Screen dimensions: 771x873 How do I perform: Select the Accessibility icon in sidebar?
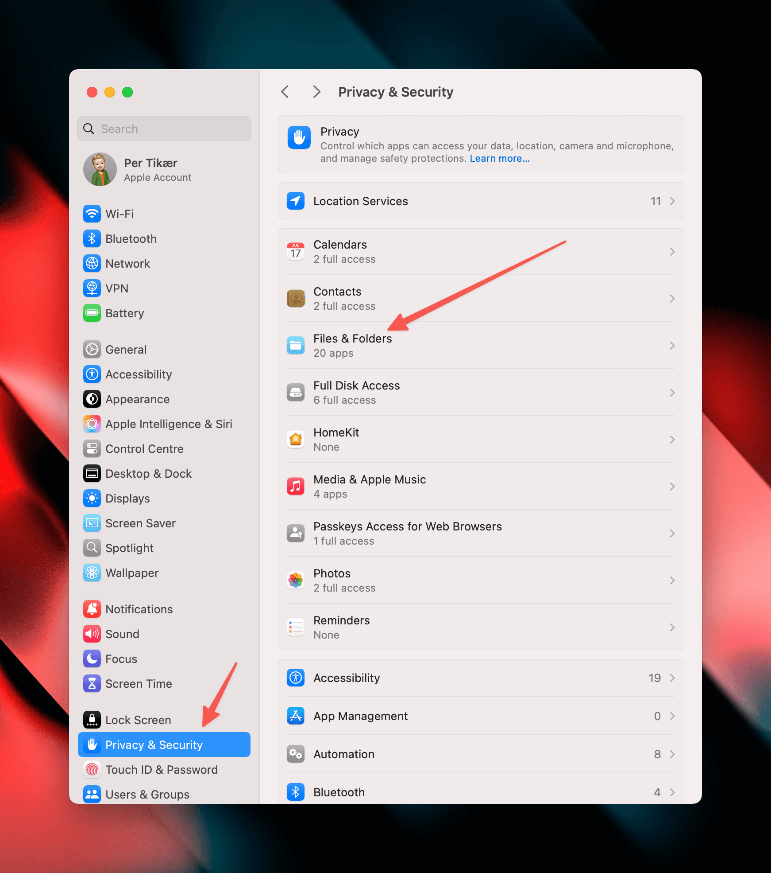[92, 374]
